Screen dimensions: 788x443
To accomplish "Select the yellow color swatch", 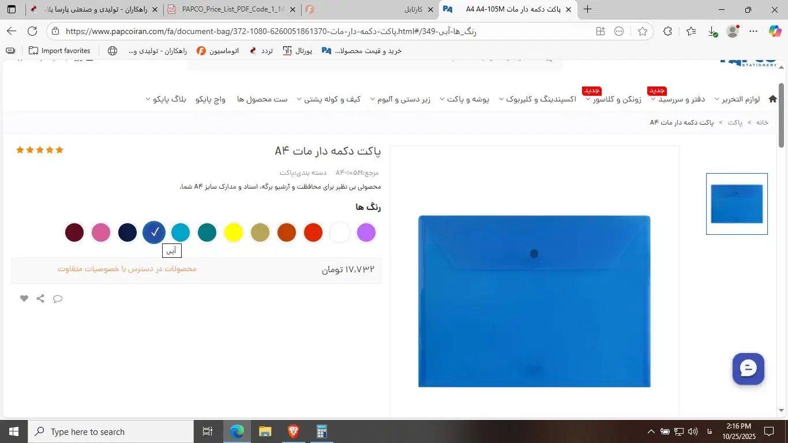I will coord(234,232).
